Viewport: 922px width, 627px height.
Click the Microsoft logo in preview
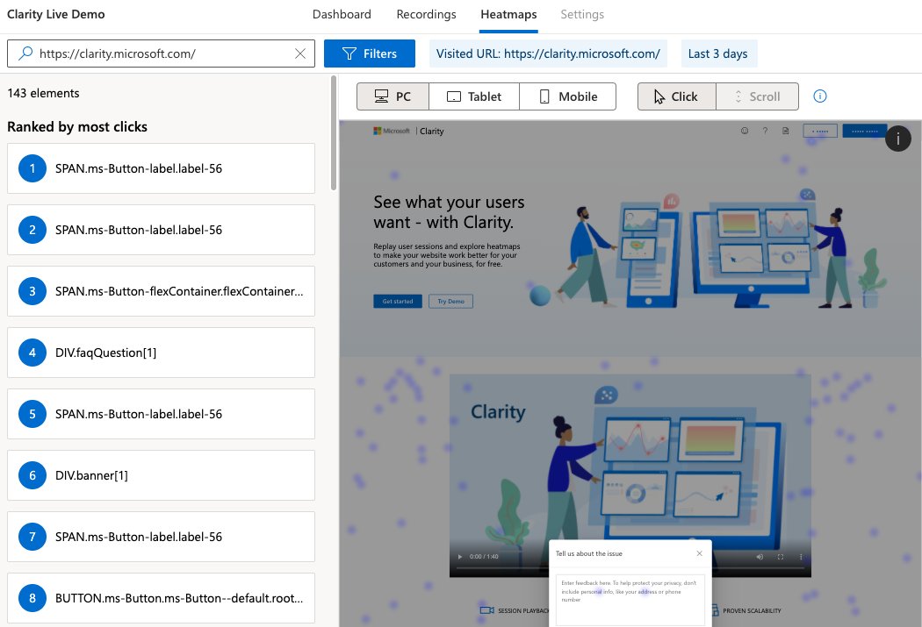(392, 131)
